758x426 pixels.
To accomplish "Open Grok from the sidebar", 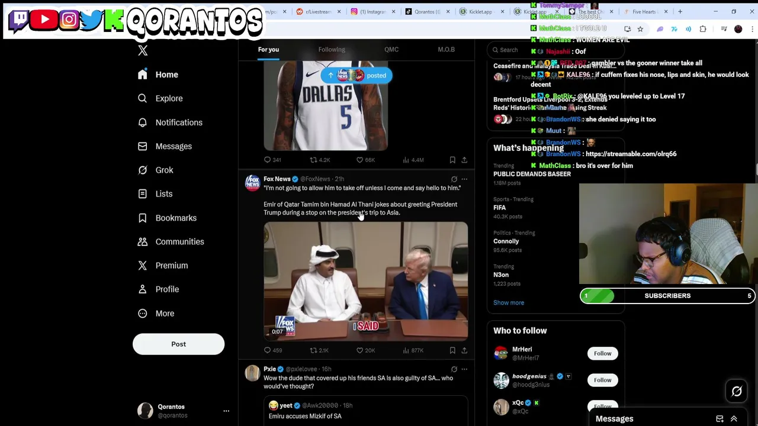I will click(156, 170).
